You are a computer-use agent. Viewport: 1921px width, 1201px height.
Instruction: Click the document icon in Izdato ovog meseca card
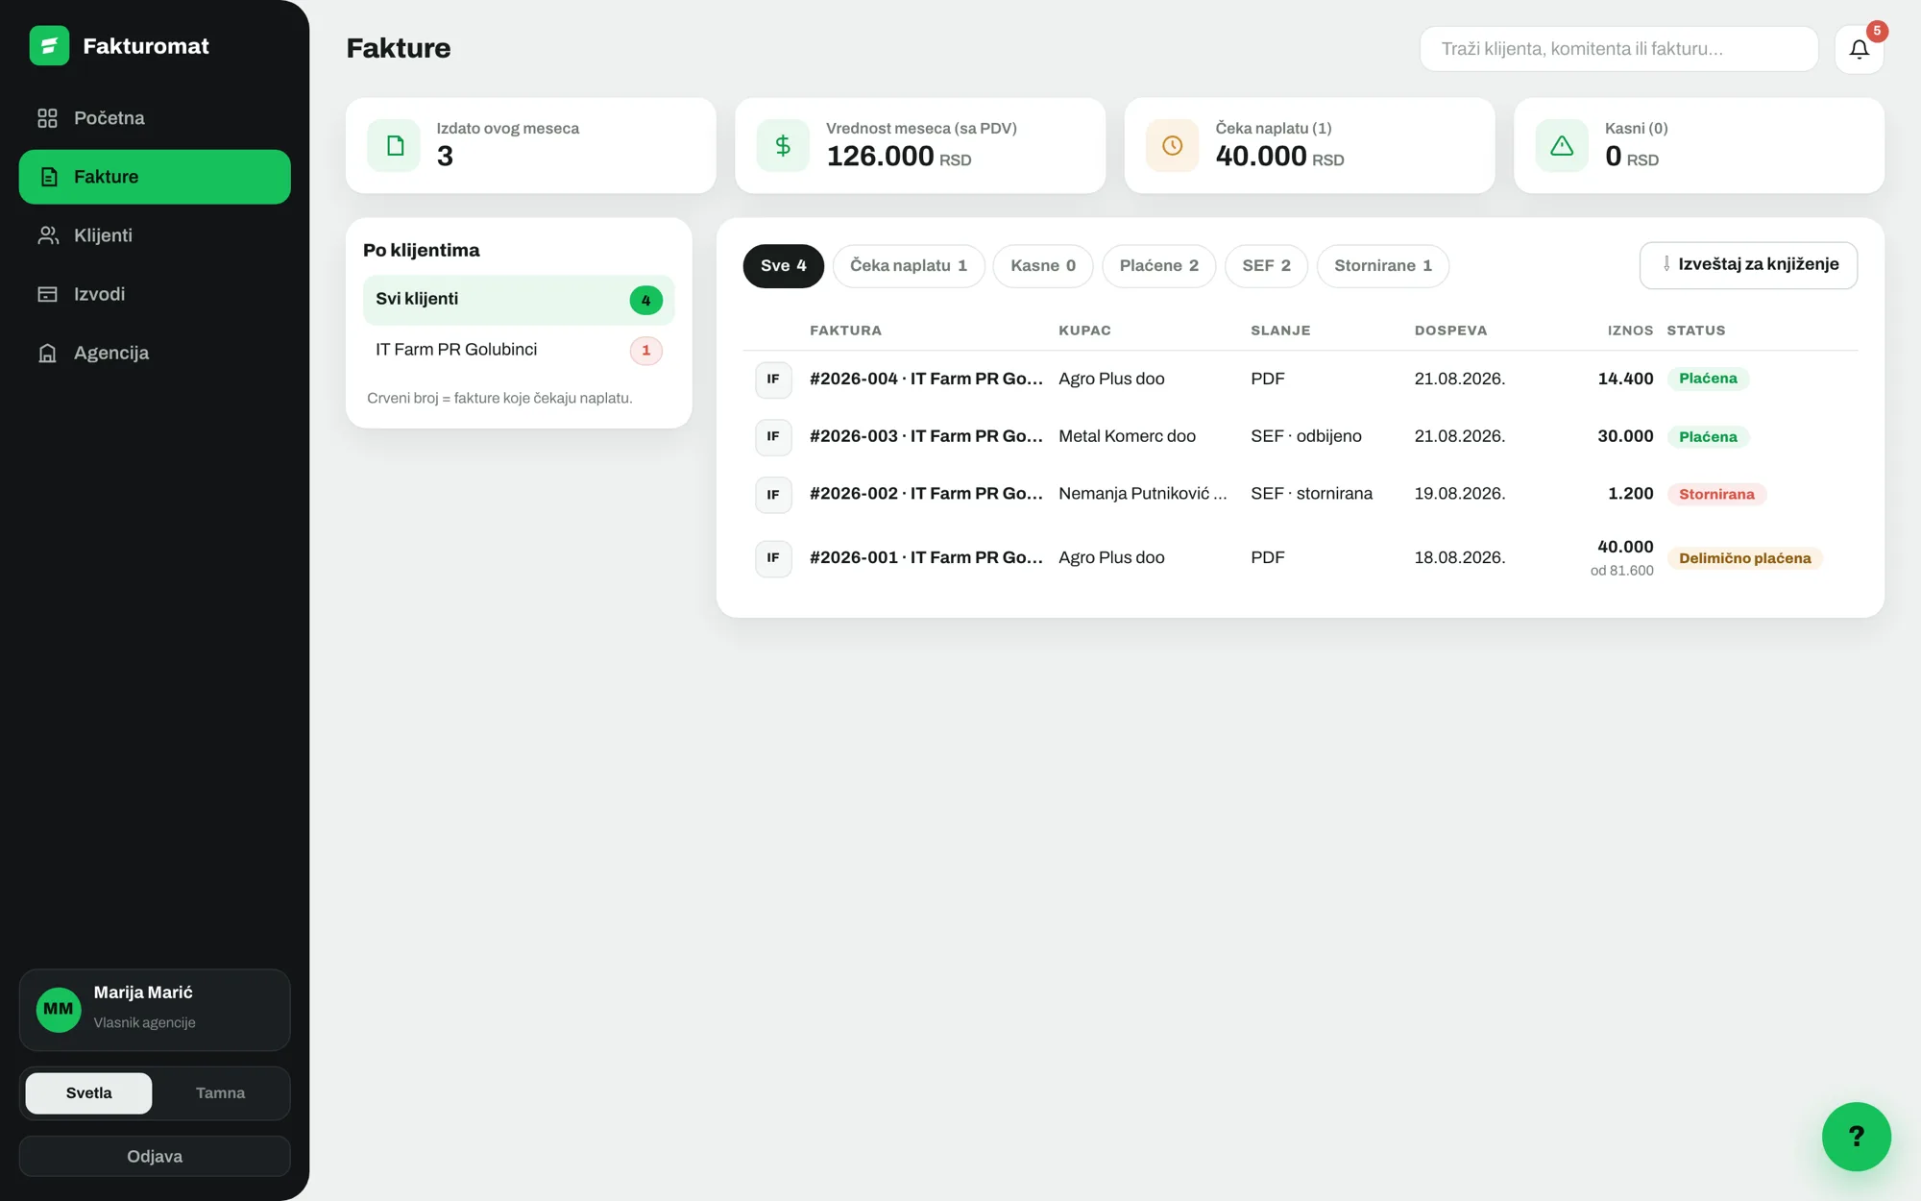[394, 145]
